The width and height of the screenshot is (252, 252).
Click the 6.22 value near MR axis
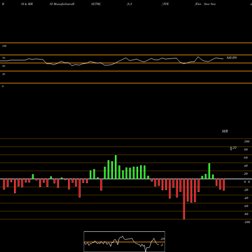233,148
